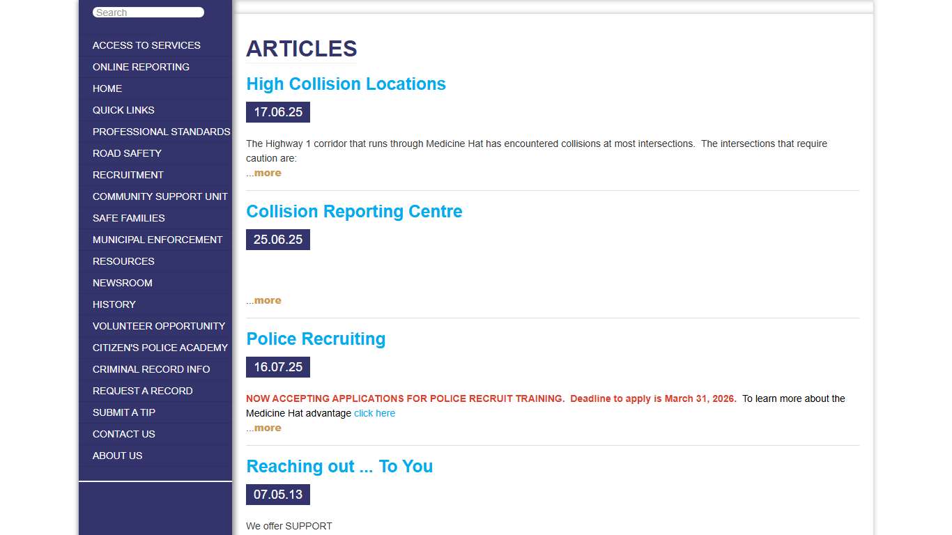
Task: Follow the 'click here' recruiting link
Action: 374,413
